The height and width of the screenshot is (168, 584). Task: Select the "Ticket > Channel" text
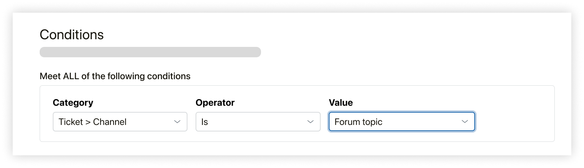[92, 122]
